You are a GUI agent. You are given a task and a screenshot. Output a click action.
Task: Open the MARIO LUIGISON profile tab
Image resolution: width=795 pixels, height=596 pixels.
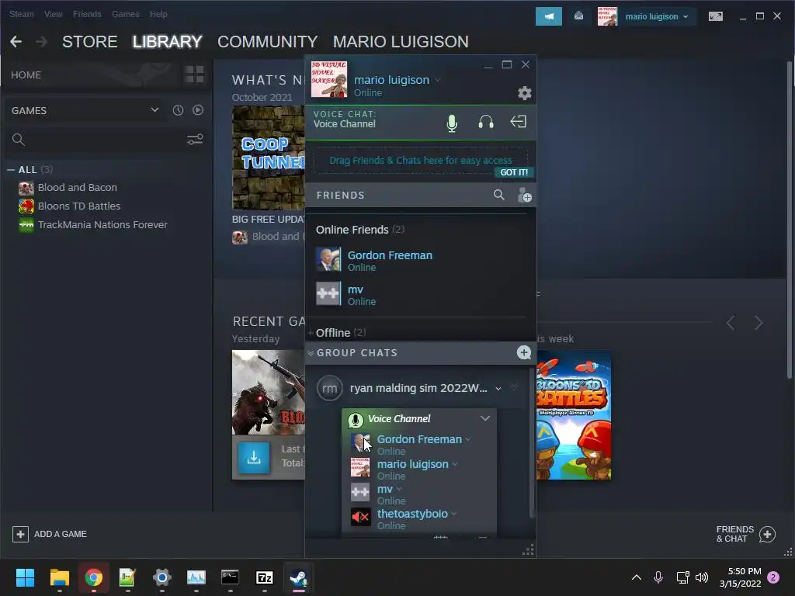point(401,42)
